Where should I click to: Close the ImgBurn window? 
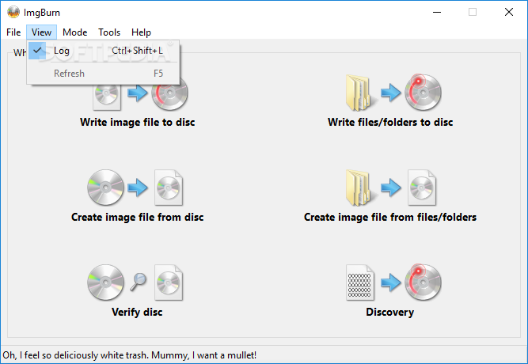[x=509, y=12]
